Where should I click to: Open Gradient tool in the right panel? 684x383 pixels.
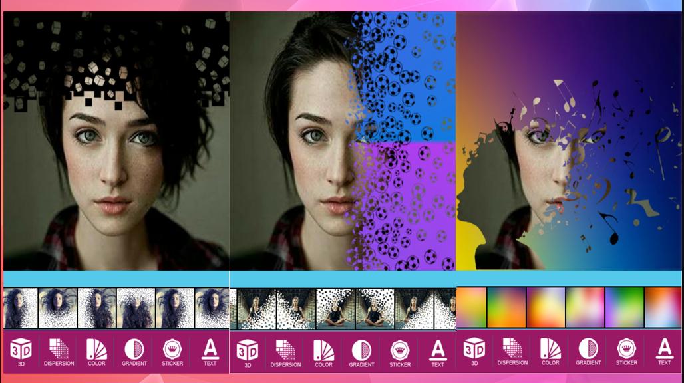(x=588, y=350)
